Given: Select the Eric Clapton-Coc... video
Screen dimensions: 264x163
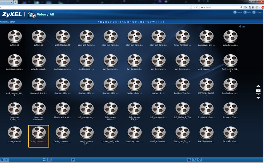Looking at the screenshot, I should tap(207, 134).
